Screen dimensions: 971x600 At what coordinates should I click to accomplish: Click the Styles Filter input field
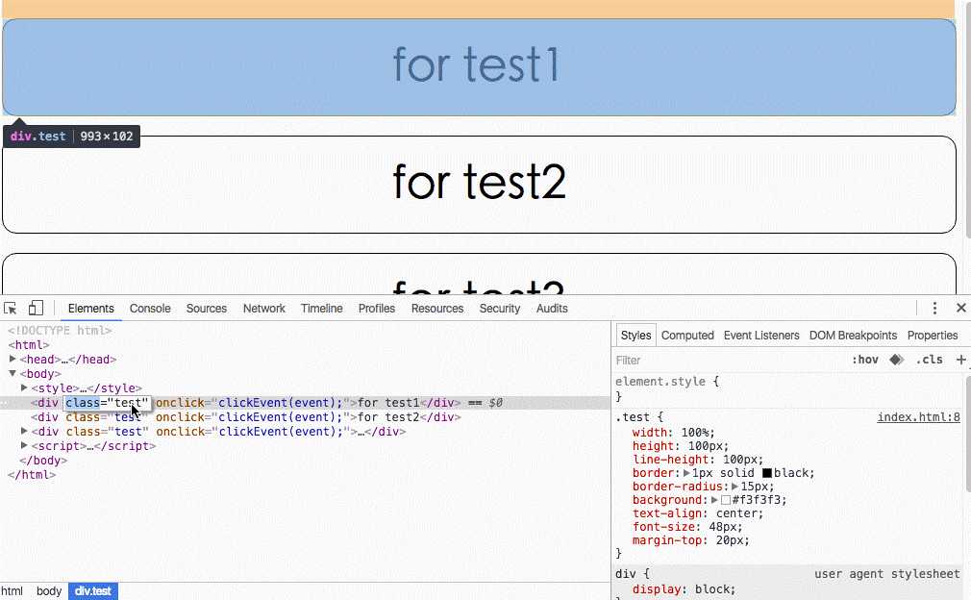(x=731, y=360)
